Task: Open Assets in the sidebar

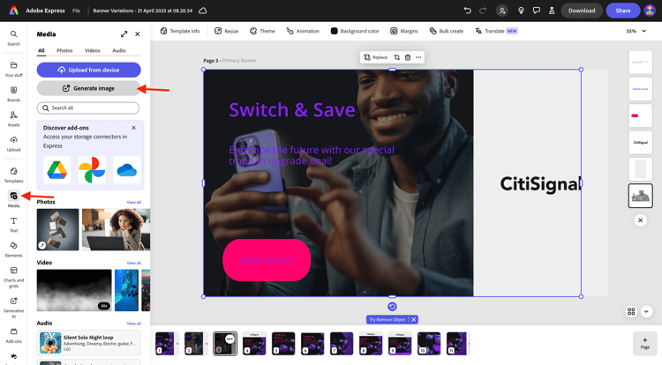Action: (13, 118)
